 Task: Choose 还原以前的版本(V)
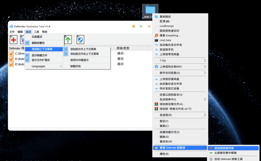coord(180,95)
